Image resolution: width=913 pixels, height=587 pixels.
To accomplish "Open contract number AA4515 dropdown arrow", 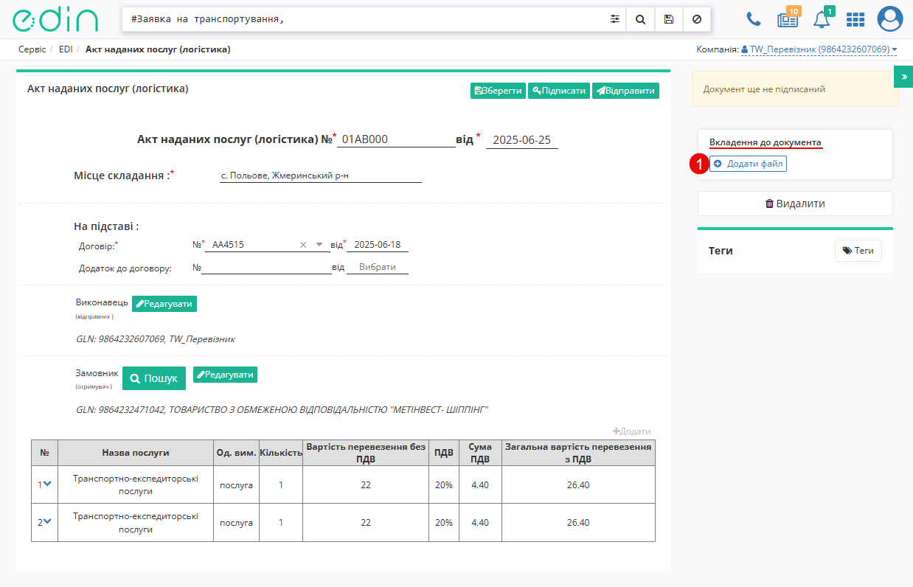I will 319,244.
